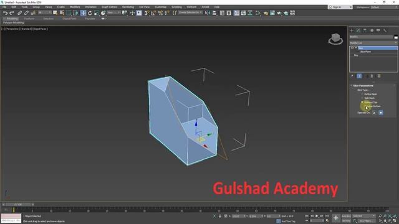Screen dimensions: 399x224
Task: Toggle the Percent Snap button
Action: pyautogui.click(x=160, y=13)
